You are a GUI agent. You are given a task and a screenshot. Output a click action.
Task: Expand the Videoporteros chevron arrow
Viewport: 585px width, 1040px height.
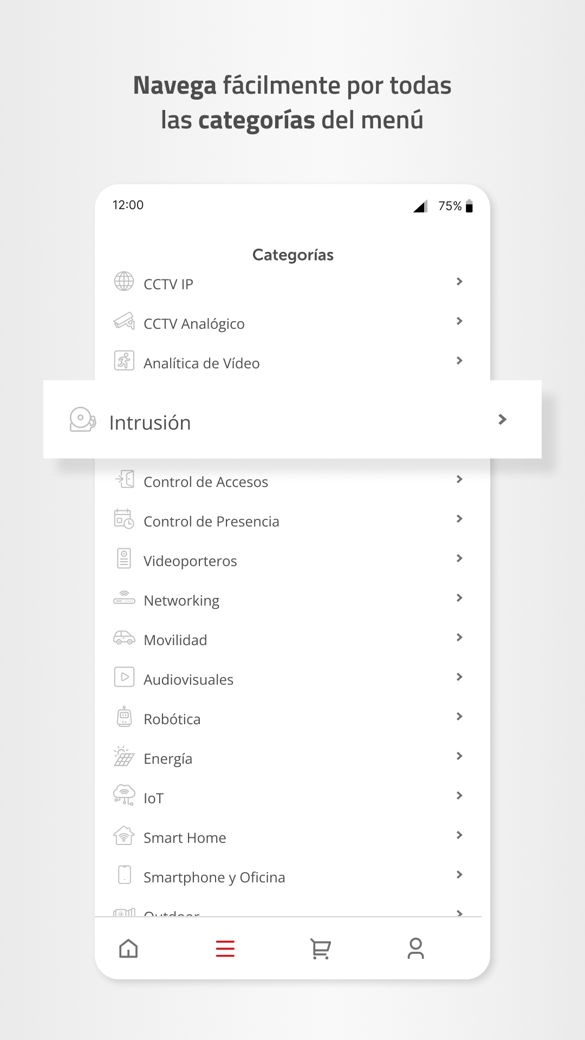tap(459, 558)
